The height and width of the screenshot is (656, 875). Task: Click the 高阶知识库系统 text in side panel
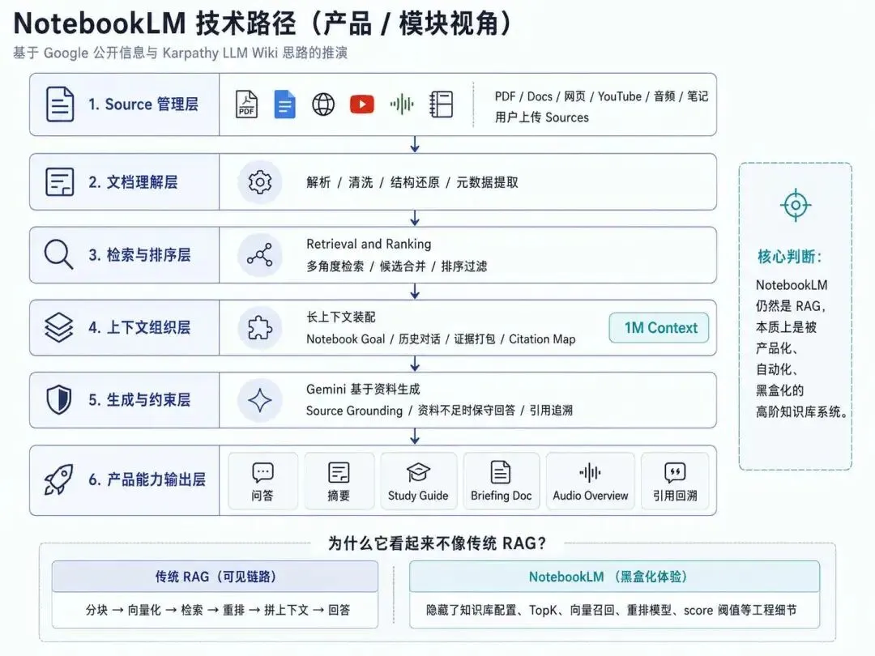[x=802, y=411]
